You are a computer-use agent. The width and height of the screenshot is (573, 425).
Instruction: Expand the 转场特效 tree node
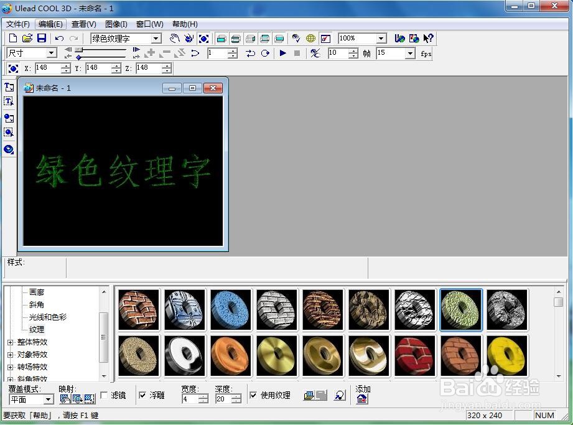click(10, 367)
